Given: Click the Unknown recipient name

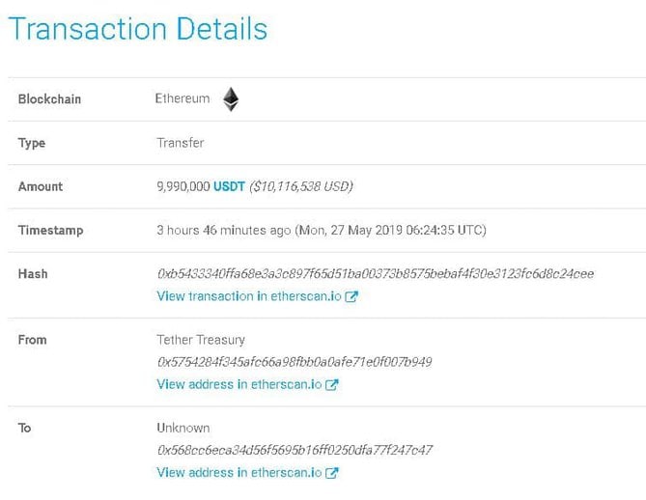Looking at the screenshot, I should click(x=183, y=428).
